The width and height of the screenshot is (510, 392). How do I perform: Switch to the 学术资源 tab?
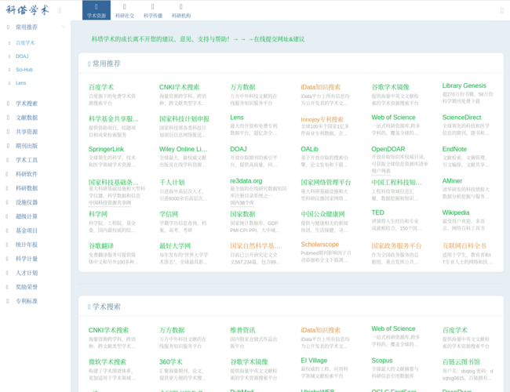(x=97, y=10)
